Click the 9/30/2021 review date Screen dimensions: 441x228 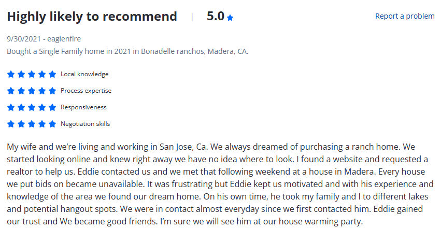24,39
